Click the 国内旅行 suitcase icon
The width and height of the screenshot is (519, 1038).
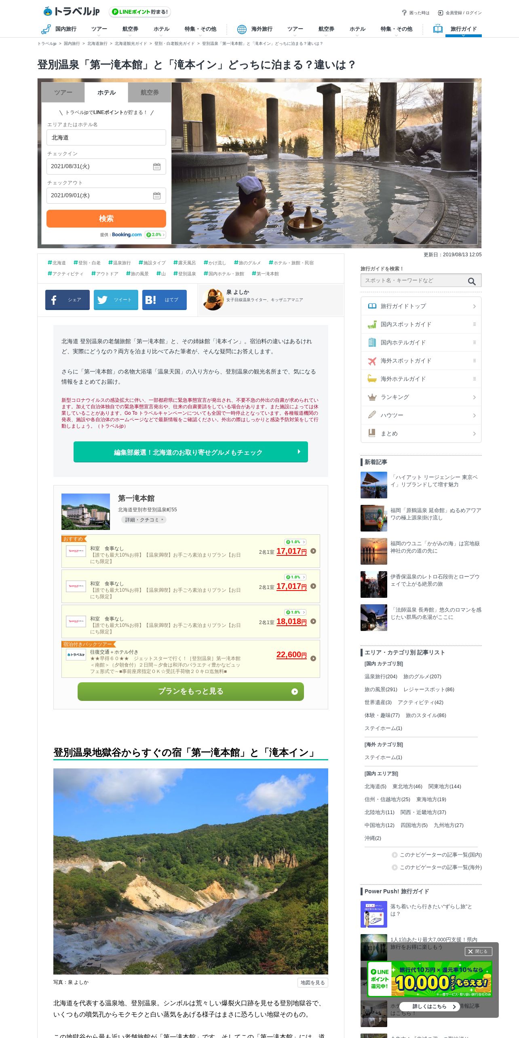pyautogui.click(x=46, y=29)
